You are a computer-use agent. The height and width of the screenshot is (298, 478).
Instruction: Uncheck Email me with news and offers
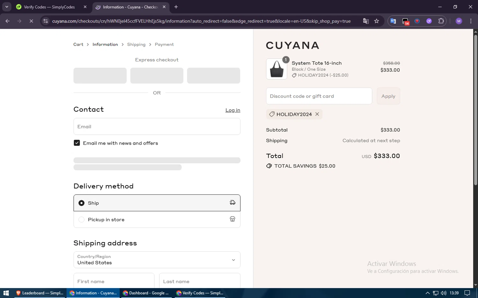tap(77, 143)
